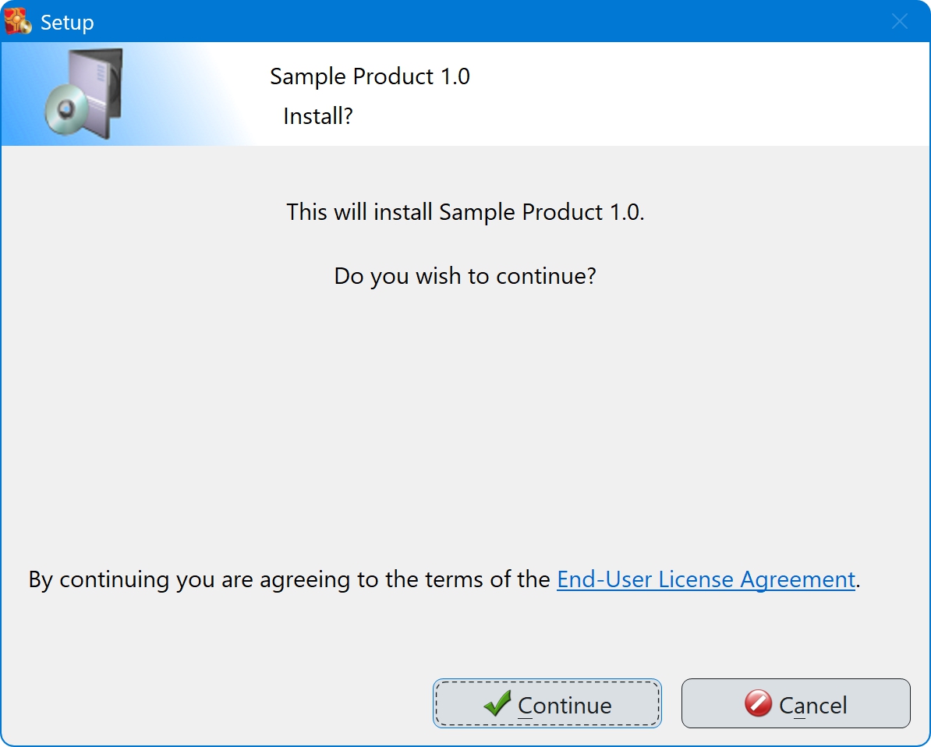Click the "Setup" window title text
The image size is (931, 747).
[x=67, y=23]
